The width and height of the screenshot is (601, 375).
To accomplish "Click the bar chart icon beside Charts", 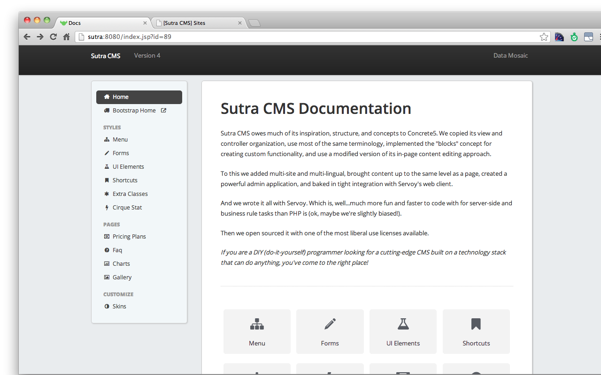I will coord(107,264).
